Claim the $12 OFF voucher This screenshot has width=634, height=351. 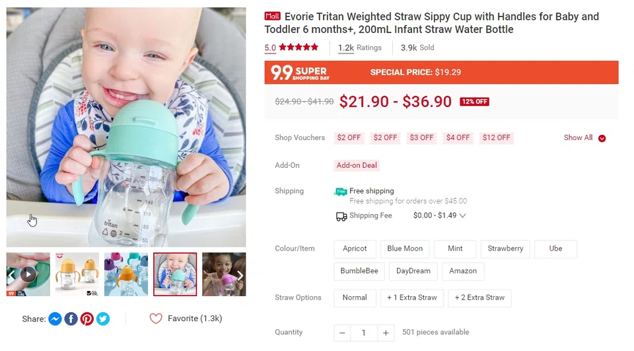(497, 138)
